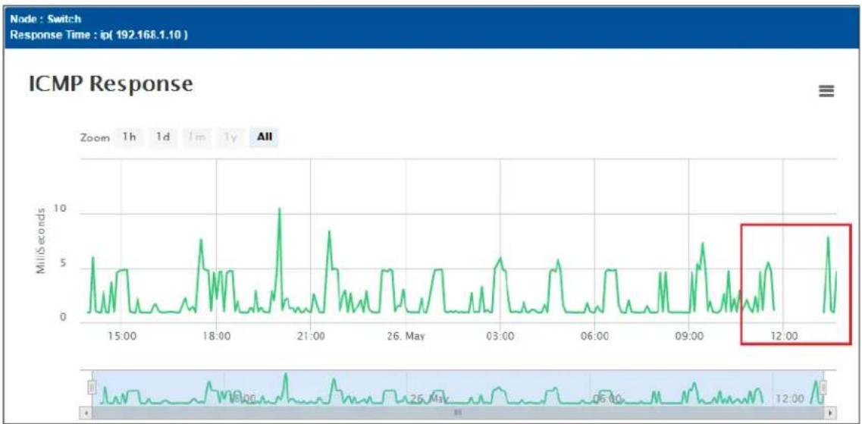This screenshot has width=862, height=424.
Task: Set zoom range to 1d
Action: (x=162, y=137)
